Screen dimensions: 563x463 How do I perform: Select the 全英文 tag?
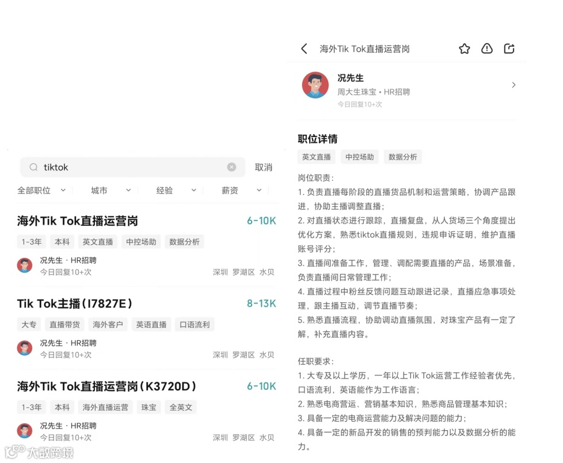(x=181, y=407)
